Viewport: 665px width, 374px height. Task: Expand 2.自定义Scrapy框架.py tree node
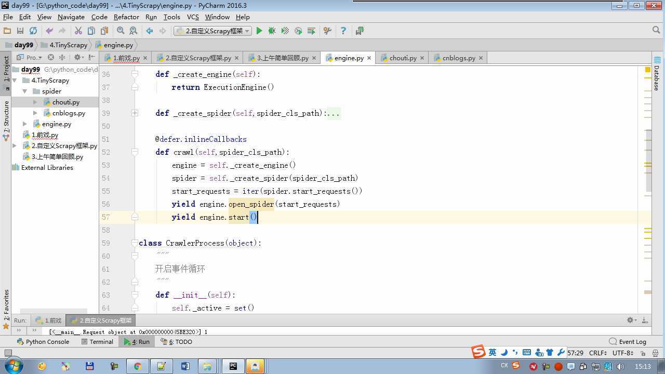click(15, 146)
